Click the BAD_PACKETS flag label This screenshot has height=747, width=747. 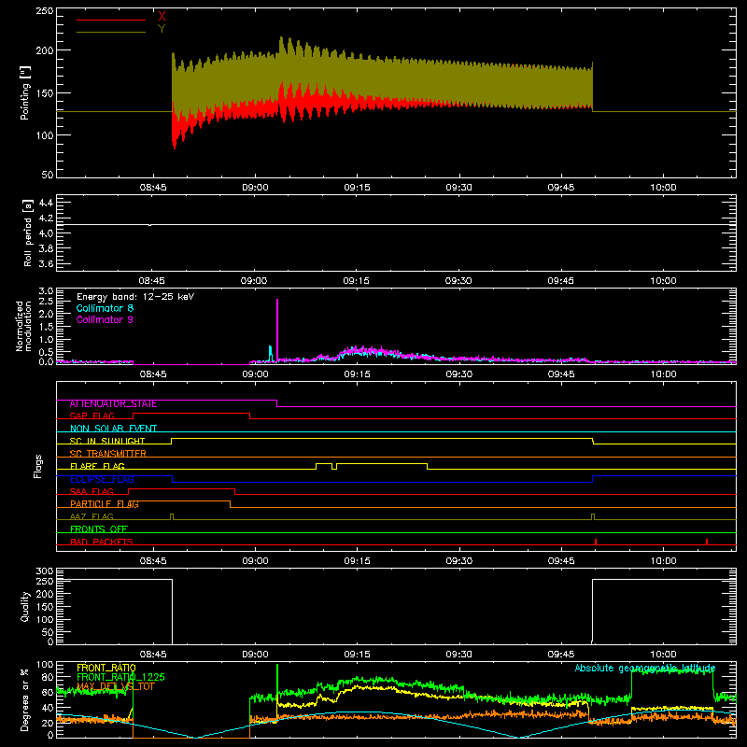[x=102, y=543]
